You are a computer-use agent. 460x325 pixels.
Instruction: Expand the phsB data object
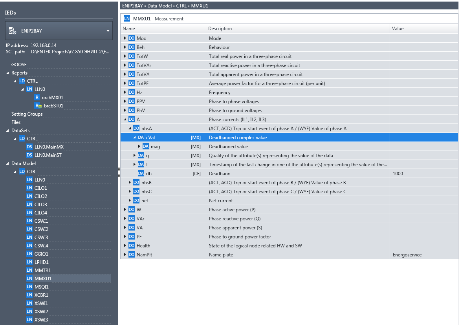point(130,183)
